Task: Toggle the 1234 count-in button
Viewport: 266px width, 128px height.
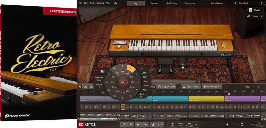Action: point(161,125)
